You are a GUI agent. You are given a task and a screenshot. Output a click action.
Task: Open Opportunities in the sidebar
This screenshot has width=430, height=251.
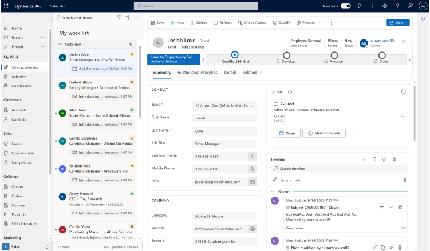click(23, 153)
